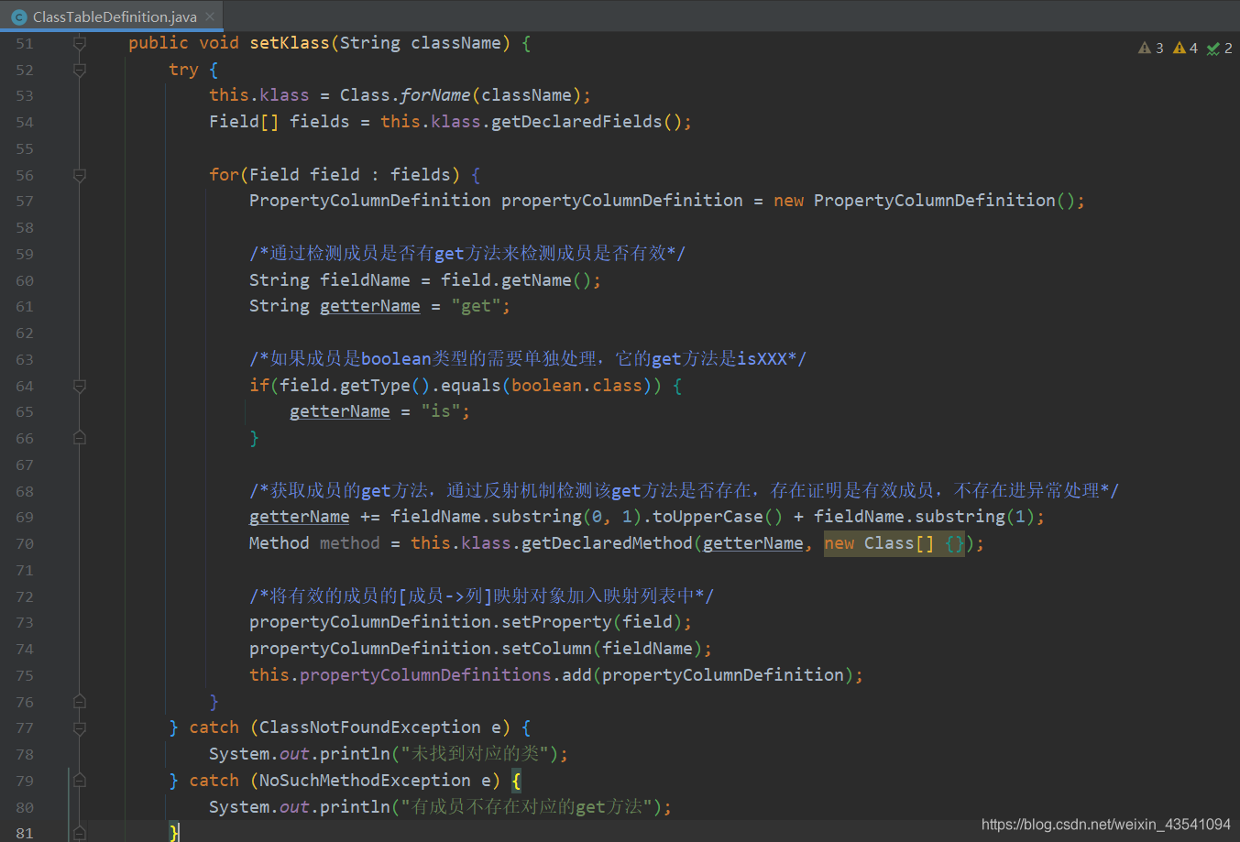1240x842 pixels.
Task: Collapse the if block at line 64
Action: (x=80, y=386)
